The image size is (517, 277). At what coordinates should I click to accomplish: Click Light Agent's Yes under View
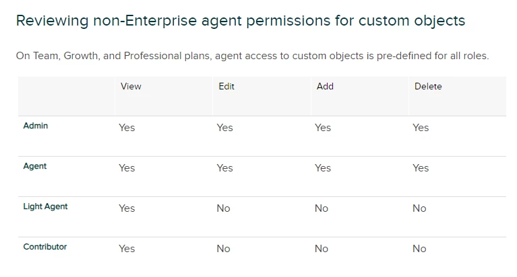(x=127, y=208)
